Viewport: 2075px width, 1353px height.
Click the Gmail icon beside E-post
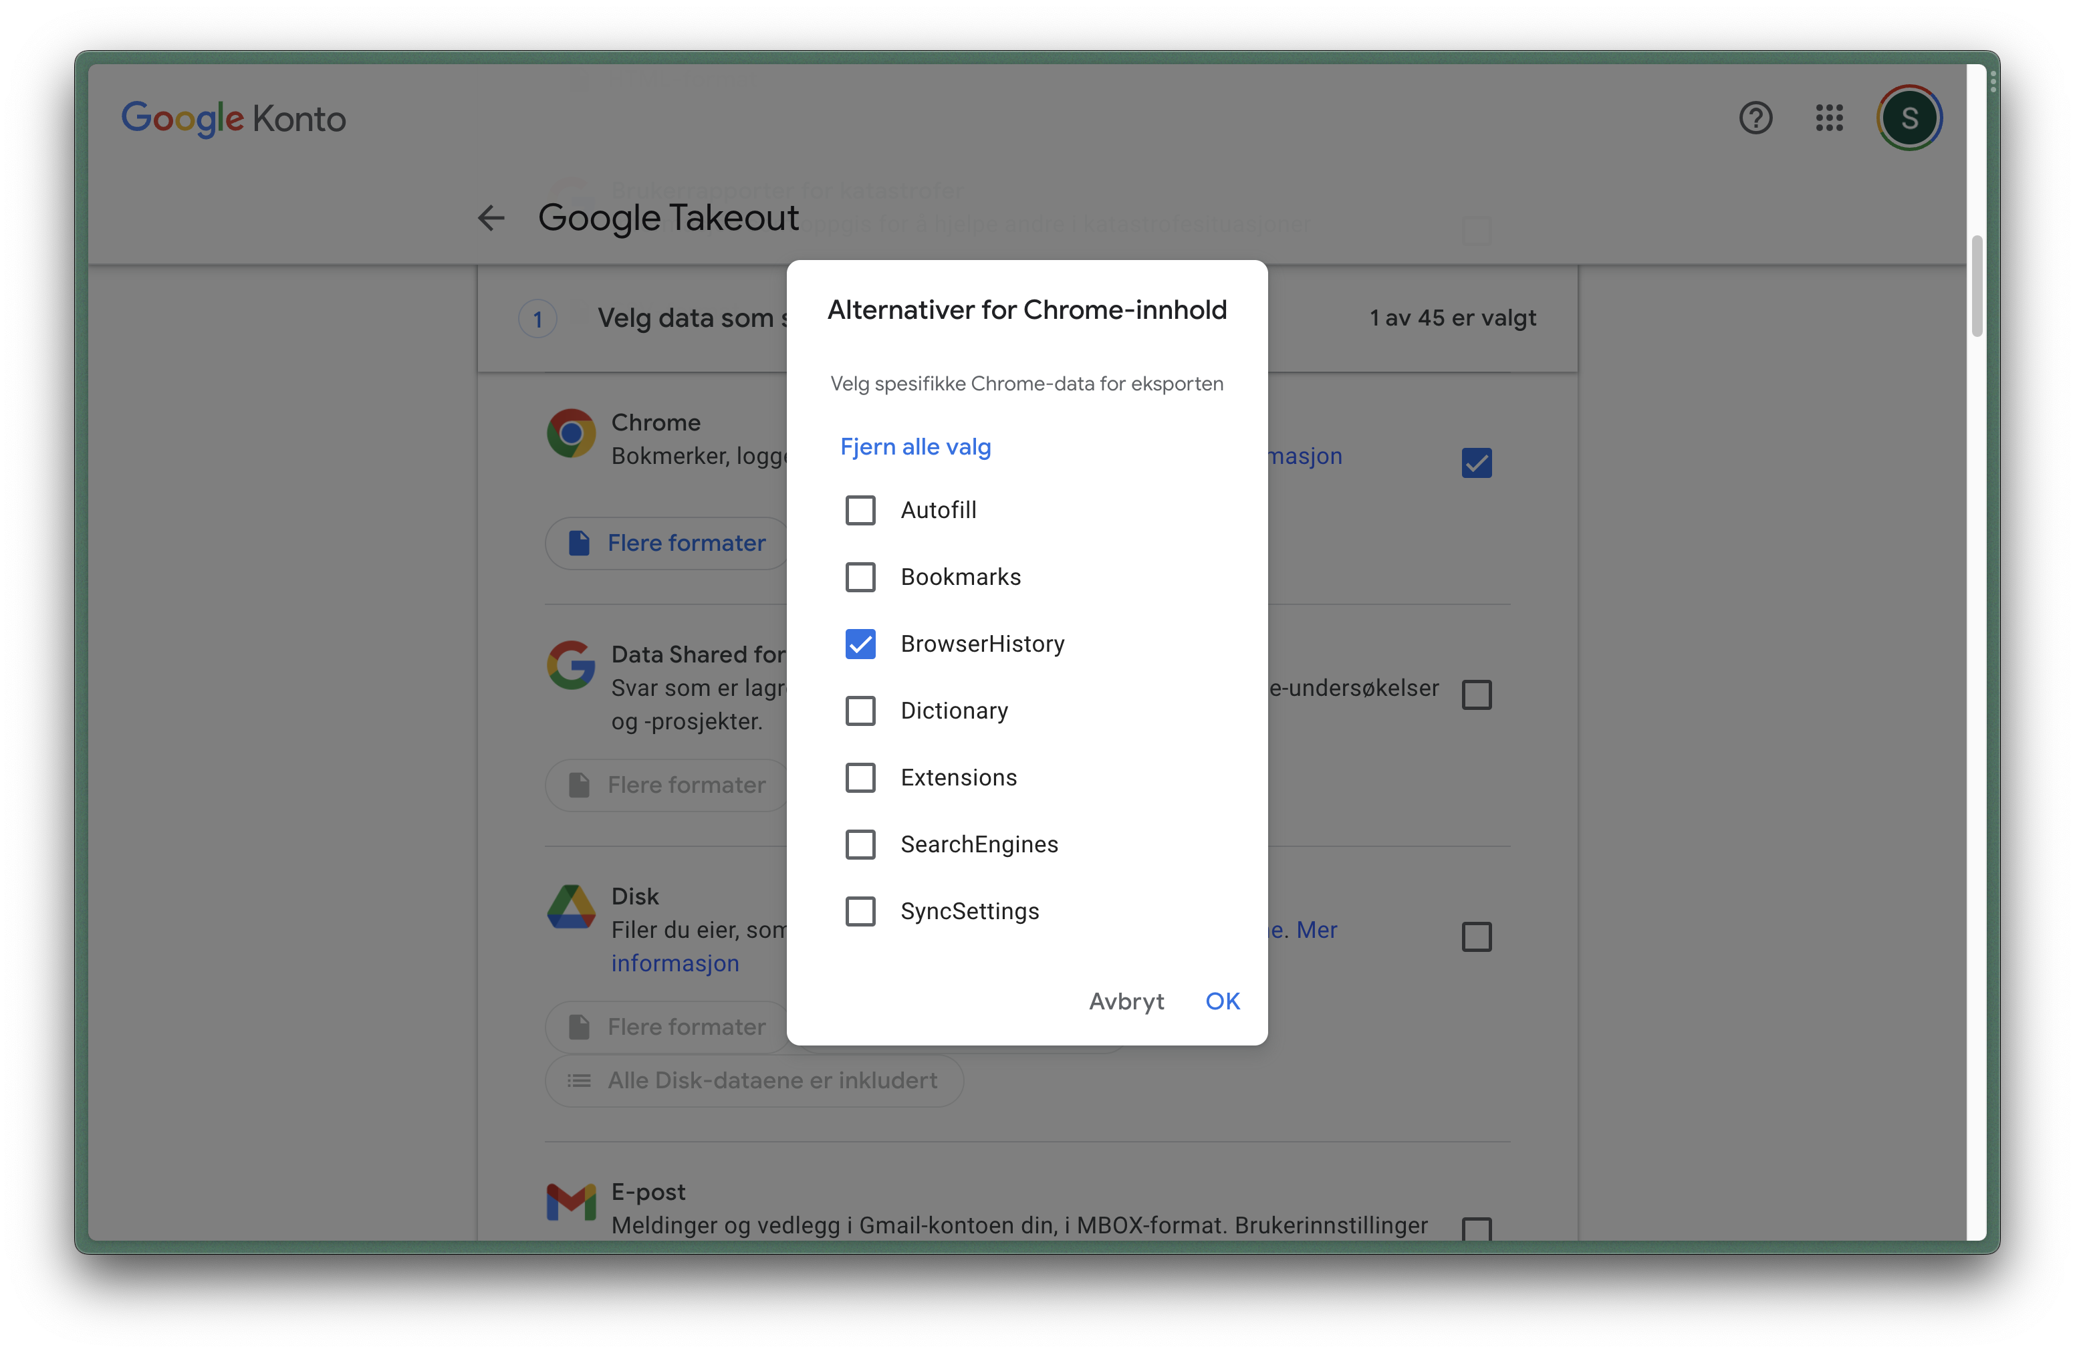[x=571, y=1202]
